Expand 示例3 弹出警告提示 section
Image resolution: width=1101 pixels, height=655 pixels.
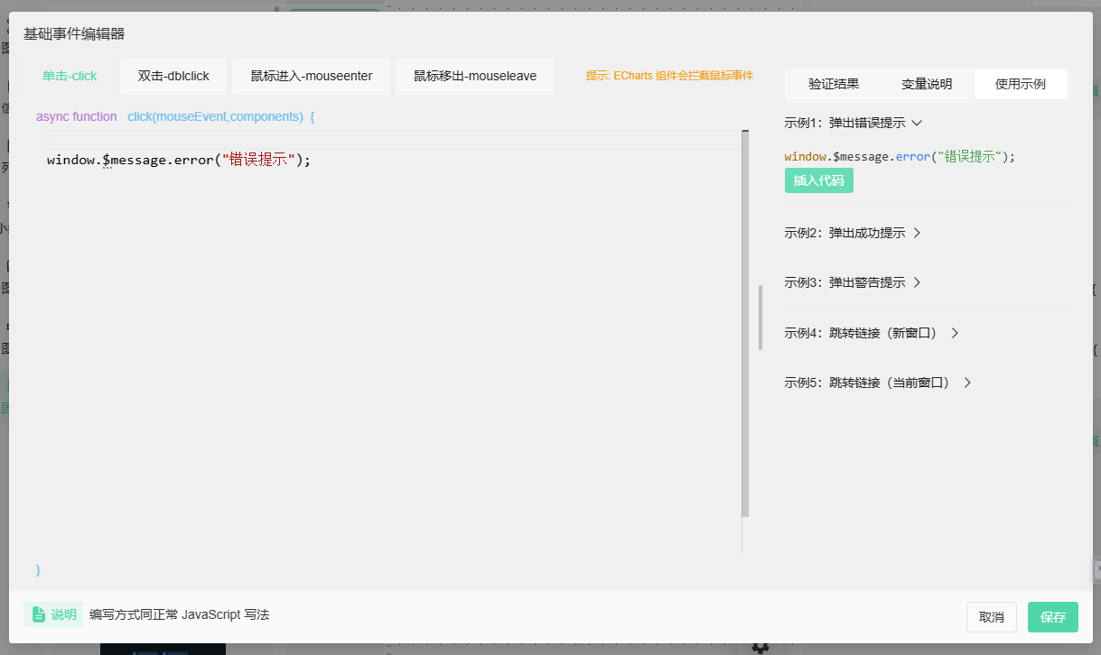853,282
